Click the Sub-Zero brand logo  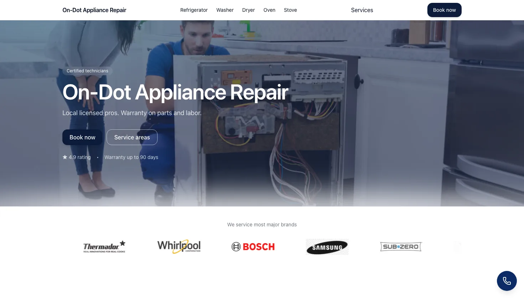click(401, 247)
